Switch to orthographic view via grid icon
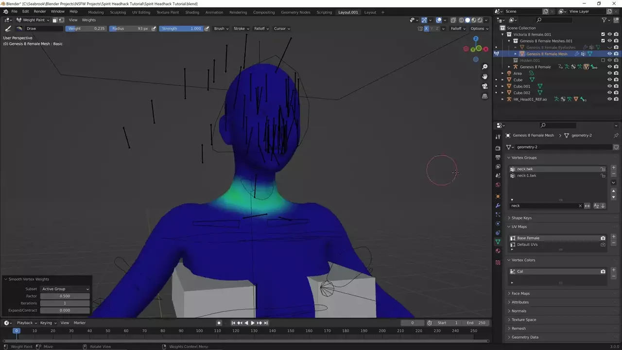Screen dimensions: 622x350 [x=484, y=96]
